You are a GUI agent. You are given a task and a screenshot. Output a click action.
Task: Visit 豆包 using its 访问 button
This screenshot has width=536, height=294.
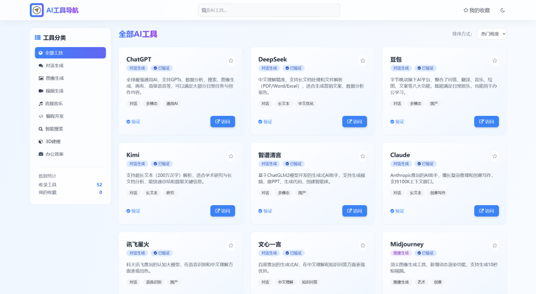(x=486, y=122)
